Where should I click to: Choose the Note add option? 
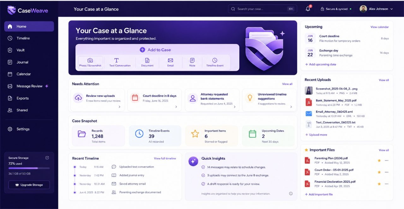click(x=192, y=62)
